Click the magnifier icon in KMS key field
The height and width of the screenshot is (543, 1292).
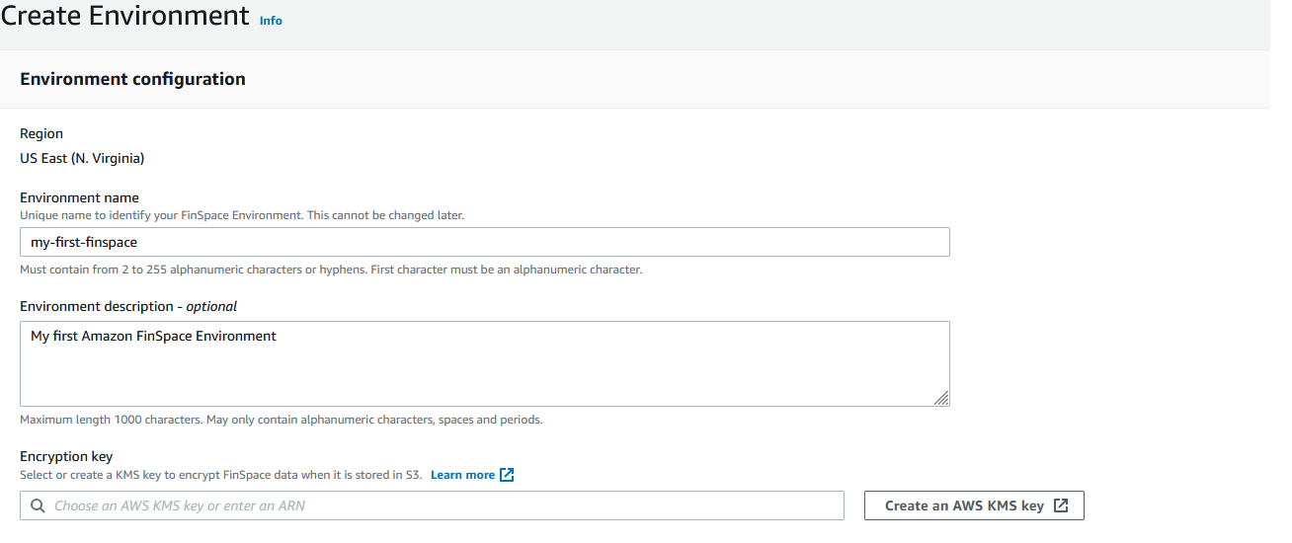point(38,505)
